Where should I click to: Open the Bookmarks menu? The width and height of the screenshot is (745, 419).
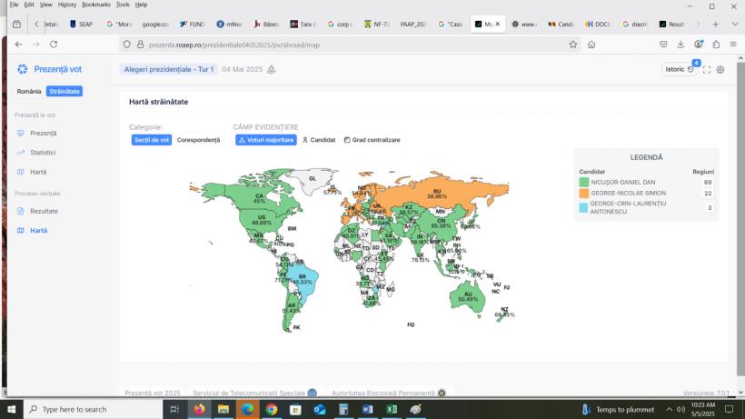click(x=96, y=5)
